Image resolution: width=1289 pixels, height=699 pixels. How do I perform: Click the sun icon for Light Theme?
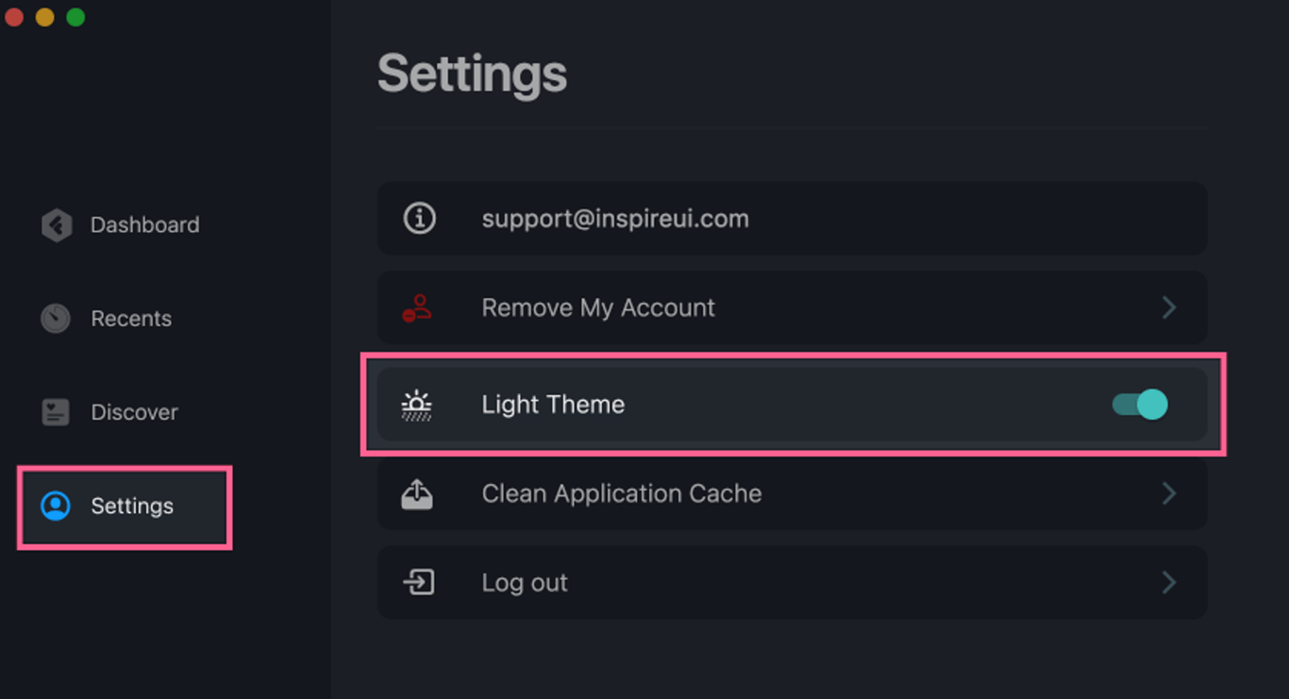pyautogui.click(x=416, y=406)
